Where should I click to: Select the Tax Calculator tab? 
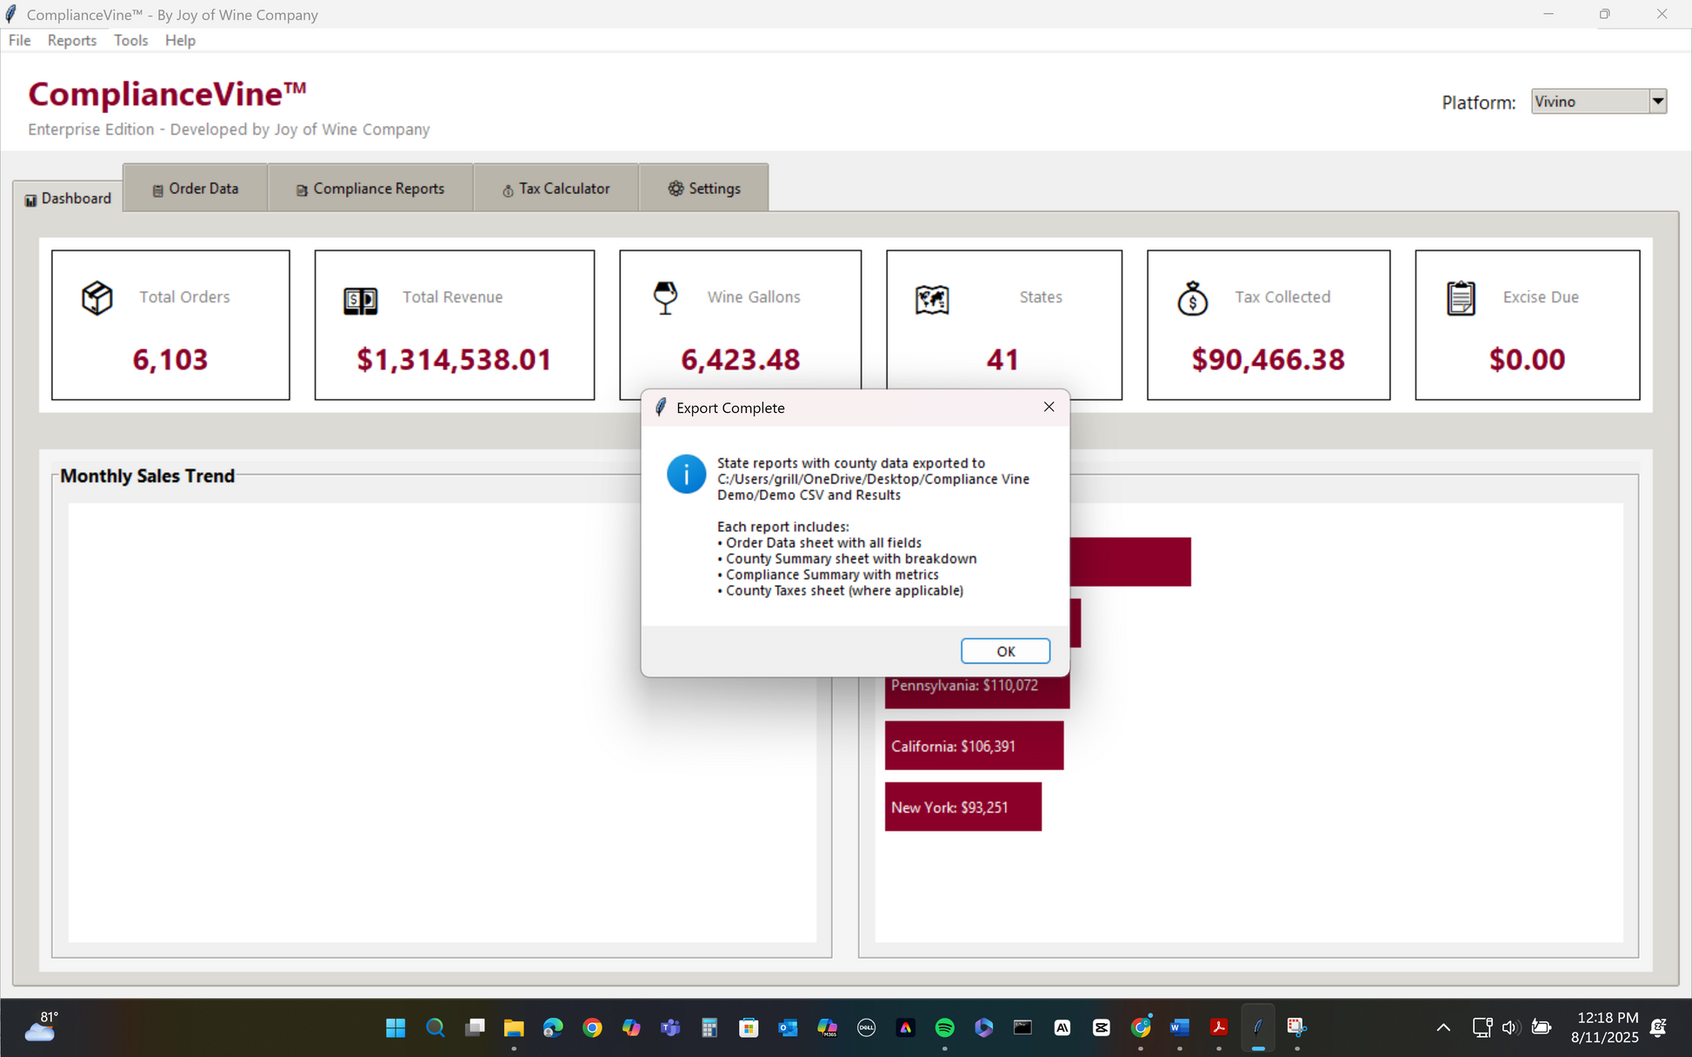[x=556, y=188]
